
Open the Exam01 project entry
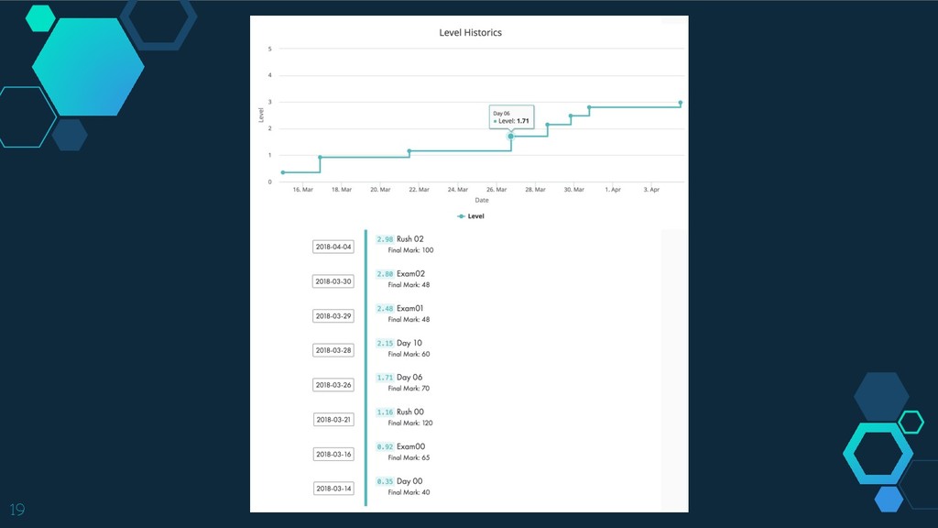pyautogui.click(x=410, y=309)
